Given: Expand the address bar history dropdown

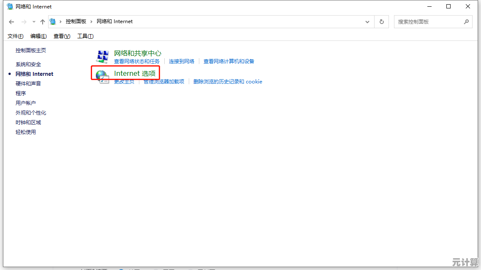Looking at the screenshot, I should pos(367,21).
